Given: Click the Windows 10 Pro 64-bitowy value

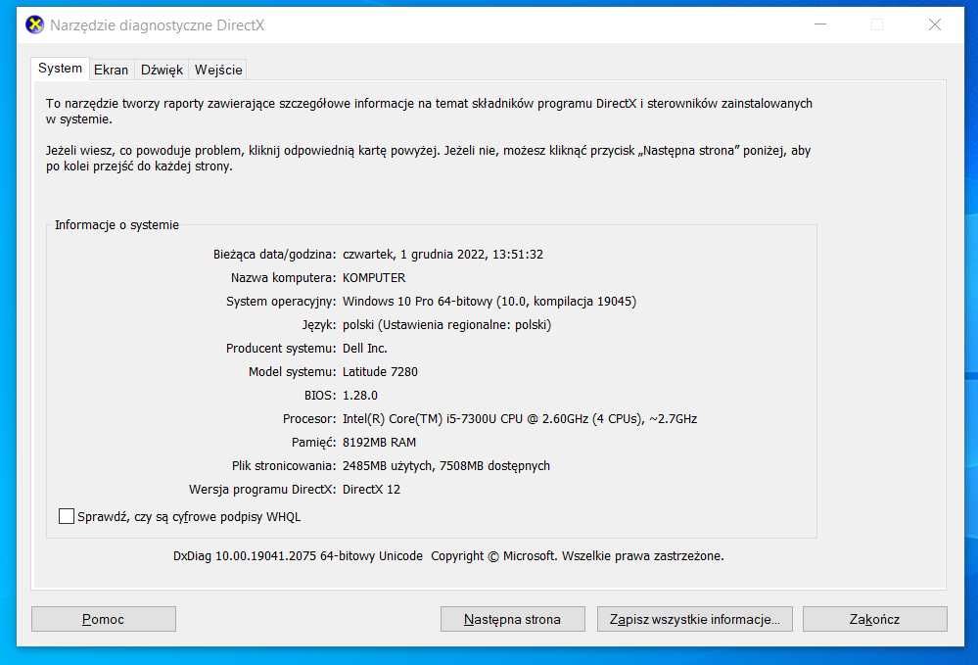Looking at the screenshot, I should pos(489,302).
